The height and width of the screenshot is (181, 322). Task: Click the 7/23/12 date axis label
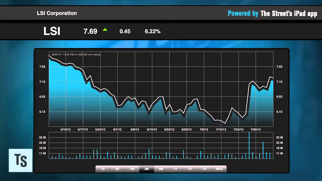238,130
